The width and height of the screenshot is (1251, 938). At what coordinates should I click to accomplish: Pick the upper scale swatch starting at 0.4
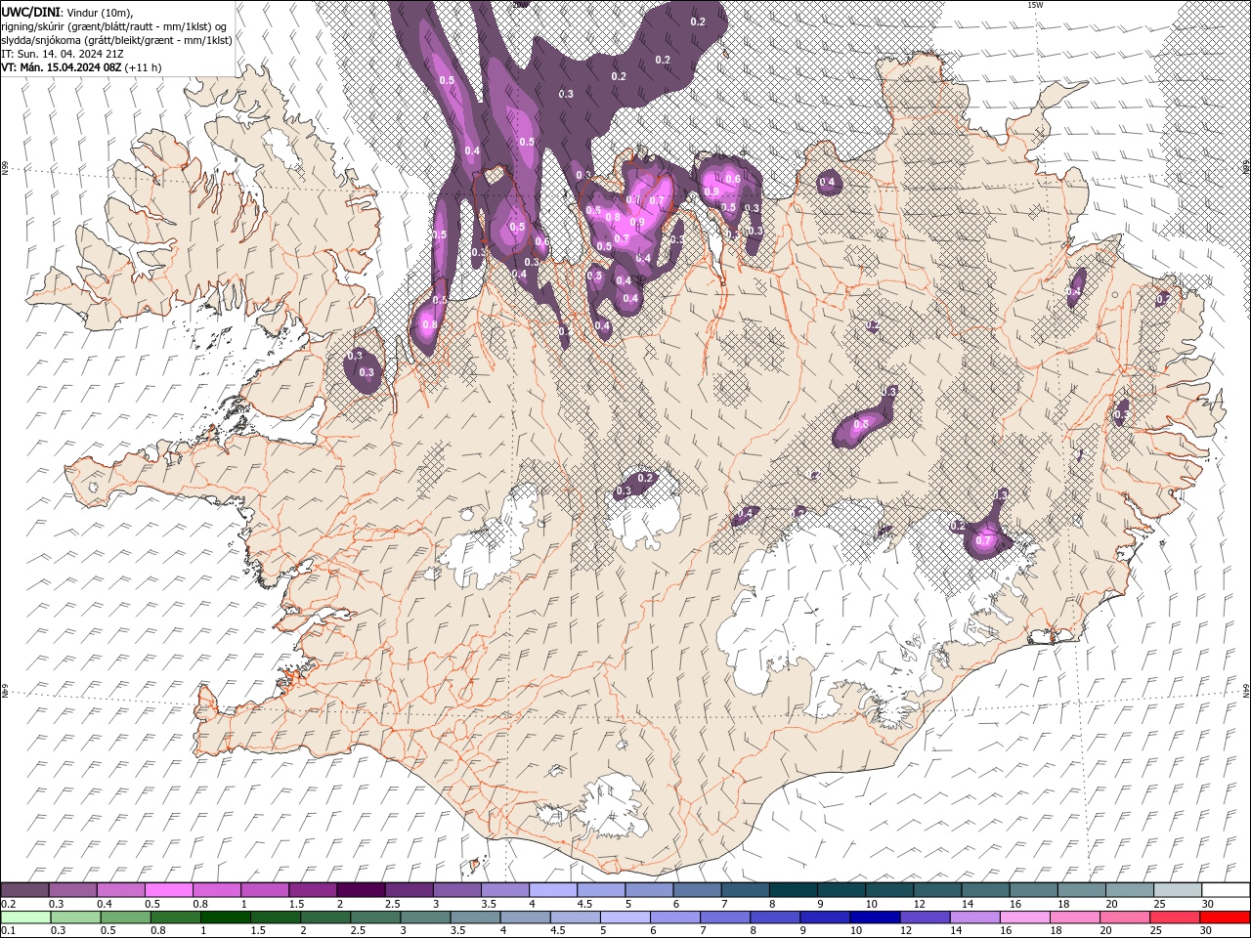tap(120, 890)
